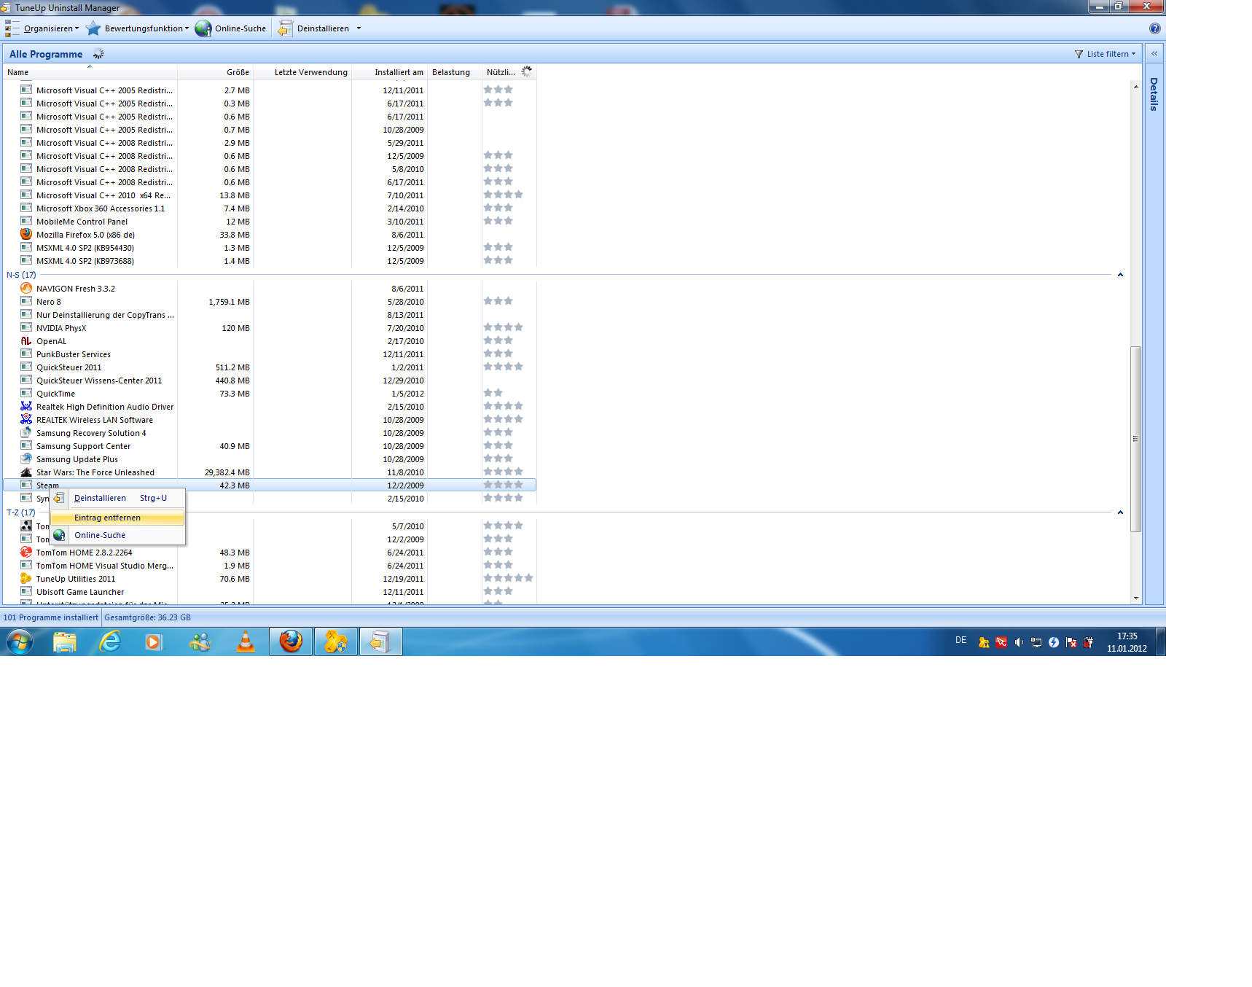Open the vertical Details tab

1154,94
